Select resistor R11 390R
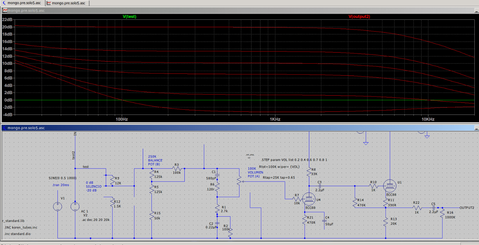 coord(386,203)
